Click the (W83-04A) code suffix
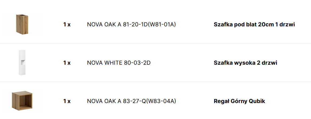The width and height of the screenshot is (311, 119). coord(162,101)
